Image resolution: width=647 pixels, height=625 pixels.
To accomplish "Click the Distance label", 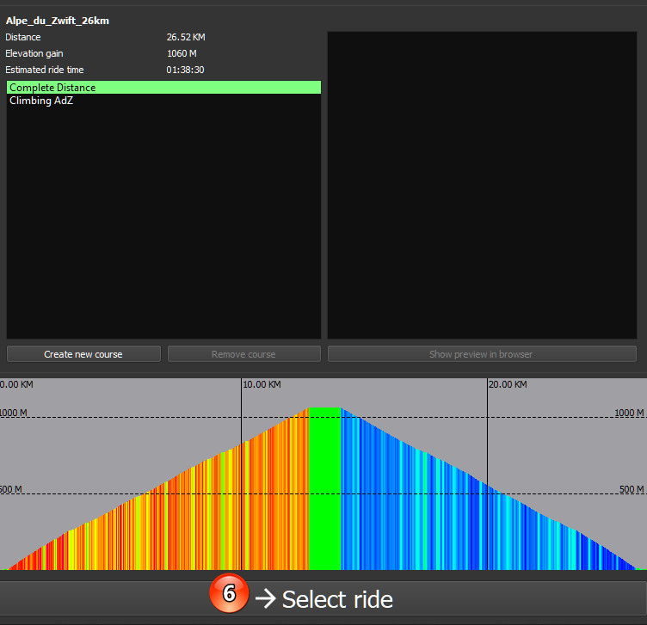I will pos(23,37).
